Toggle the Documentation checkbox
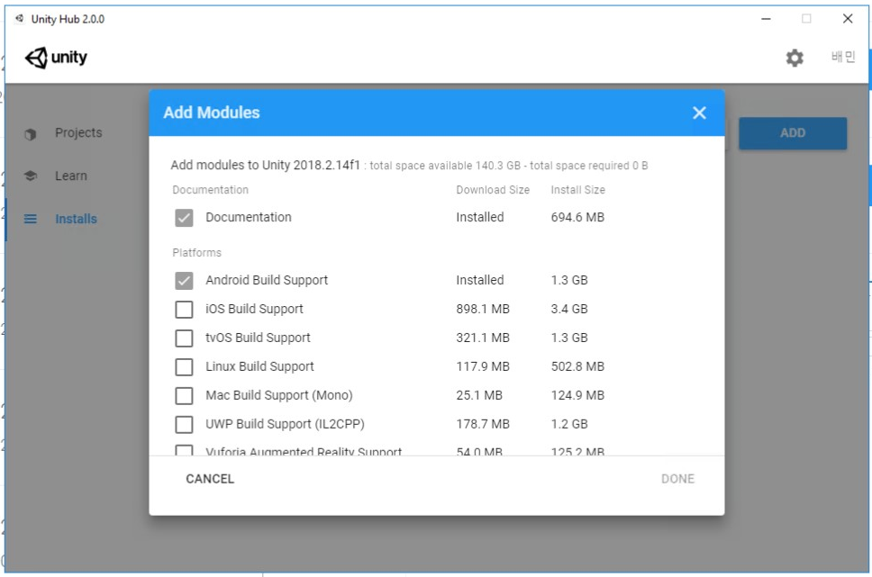 click(x=184, y=217)
